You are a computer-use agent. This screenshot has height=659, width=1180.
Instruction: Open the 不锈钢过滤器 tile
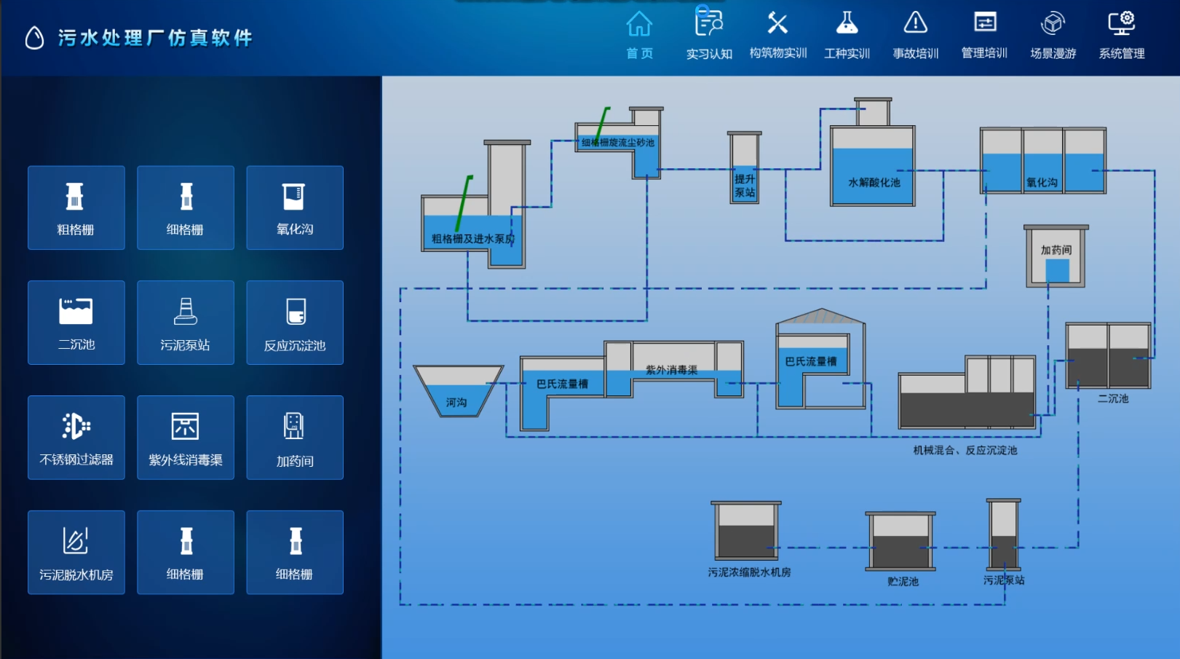pyautogui.click(x=76, y=438)
